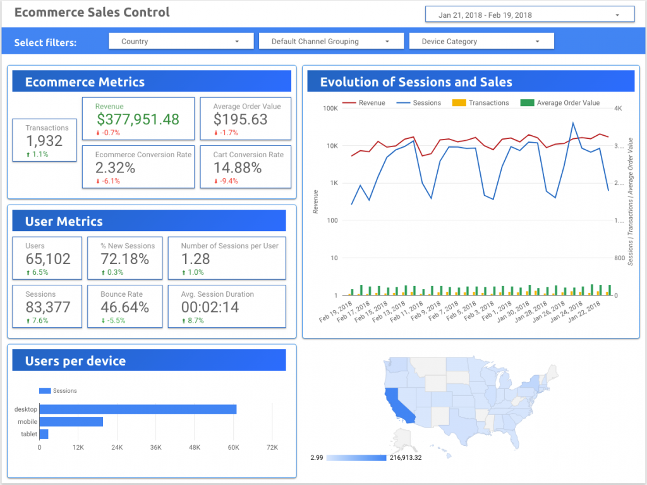Click the Sessions legend above the device bar chart
The image size is (647, 485).
pos(57,390)
